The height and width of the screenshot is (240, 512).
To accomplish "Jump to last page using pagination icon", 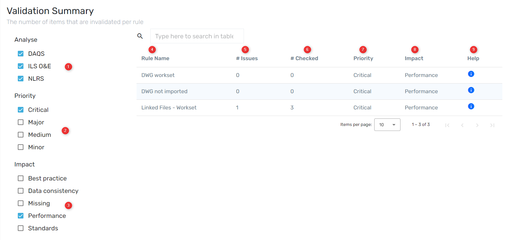I will coord(492,125).
